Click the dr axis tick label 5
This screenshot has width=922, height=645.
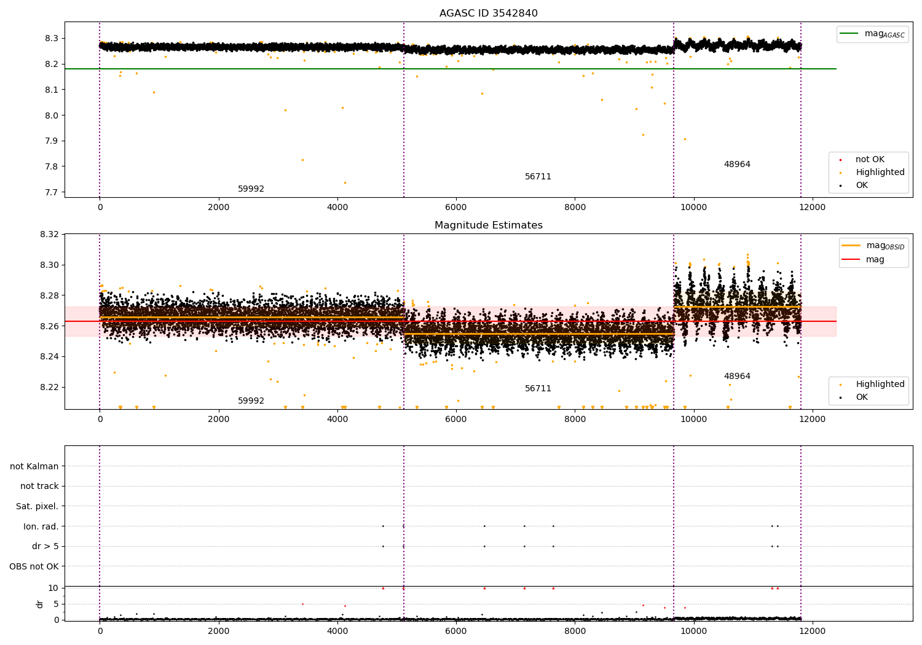tap(56, 604)
